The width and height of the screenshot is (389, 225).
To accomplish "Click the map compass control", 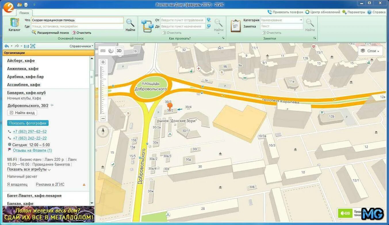I will [x=103, y=132].
